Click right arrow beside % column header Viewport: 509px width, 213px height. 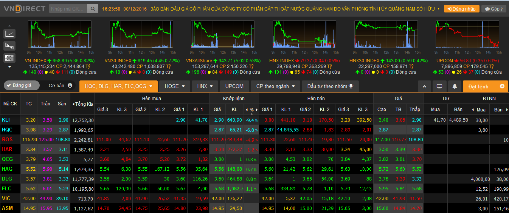point(257,110)
